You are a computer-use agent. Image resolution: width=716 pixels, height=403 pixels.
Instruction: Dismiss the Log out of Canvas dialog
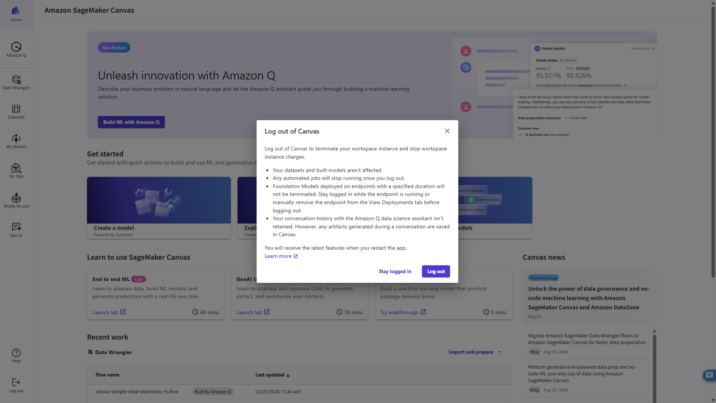pyautogui.click(x=447, y=131)
